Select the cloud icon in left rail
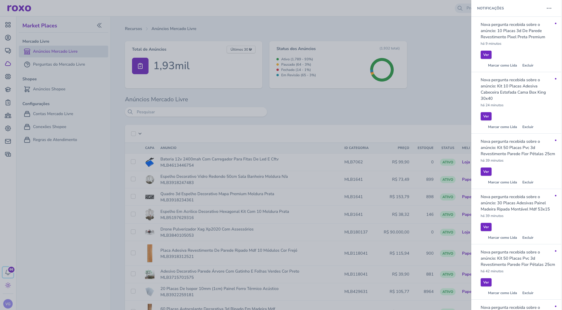This screenshot has width=562, height=310. pos(8,64)
